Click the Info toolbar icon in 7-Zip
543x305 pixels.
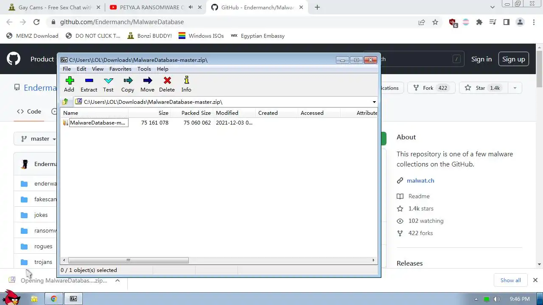click(x=186, y=84)
